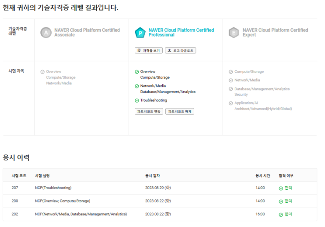The width and height of the screenshot is (325, 227).
Task: Click 로고 다운로드 logo download button
Action: click(x=181, y=51)
